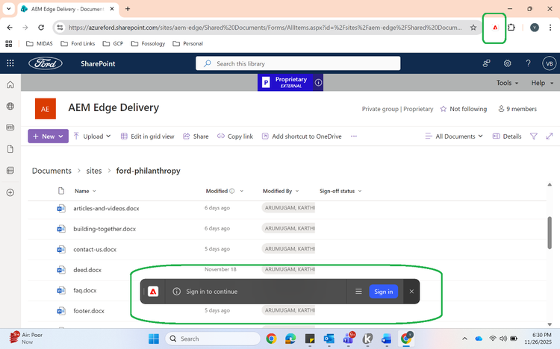Open the SharePoint app launcher grid
Screen dimensions: 560x349
click(x=10, y=63)
